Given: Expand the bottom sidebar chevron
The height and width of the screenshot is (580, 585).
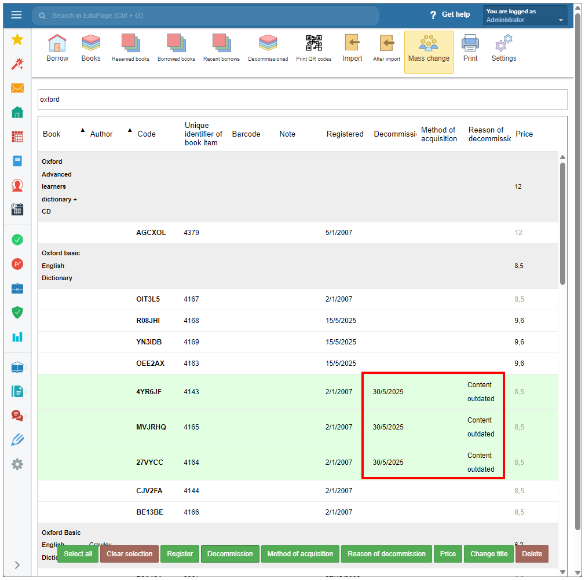Looking at the screenshot, I should (x=17, y=565).
